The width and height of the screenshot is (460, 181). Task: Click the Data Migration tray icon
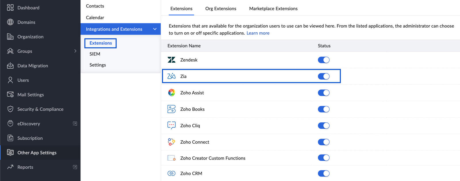[x=10, y=66]
